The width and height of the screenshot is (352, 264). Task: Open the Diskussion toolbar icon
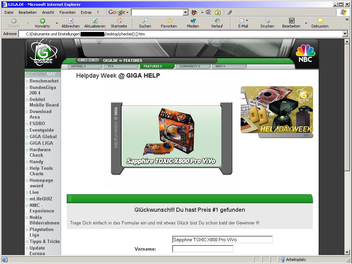tap(320, 21)
